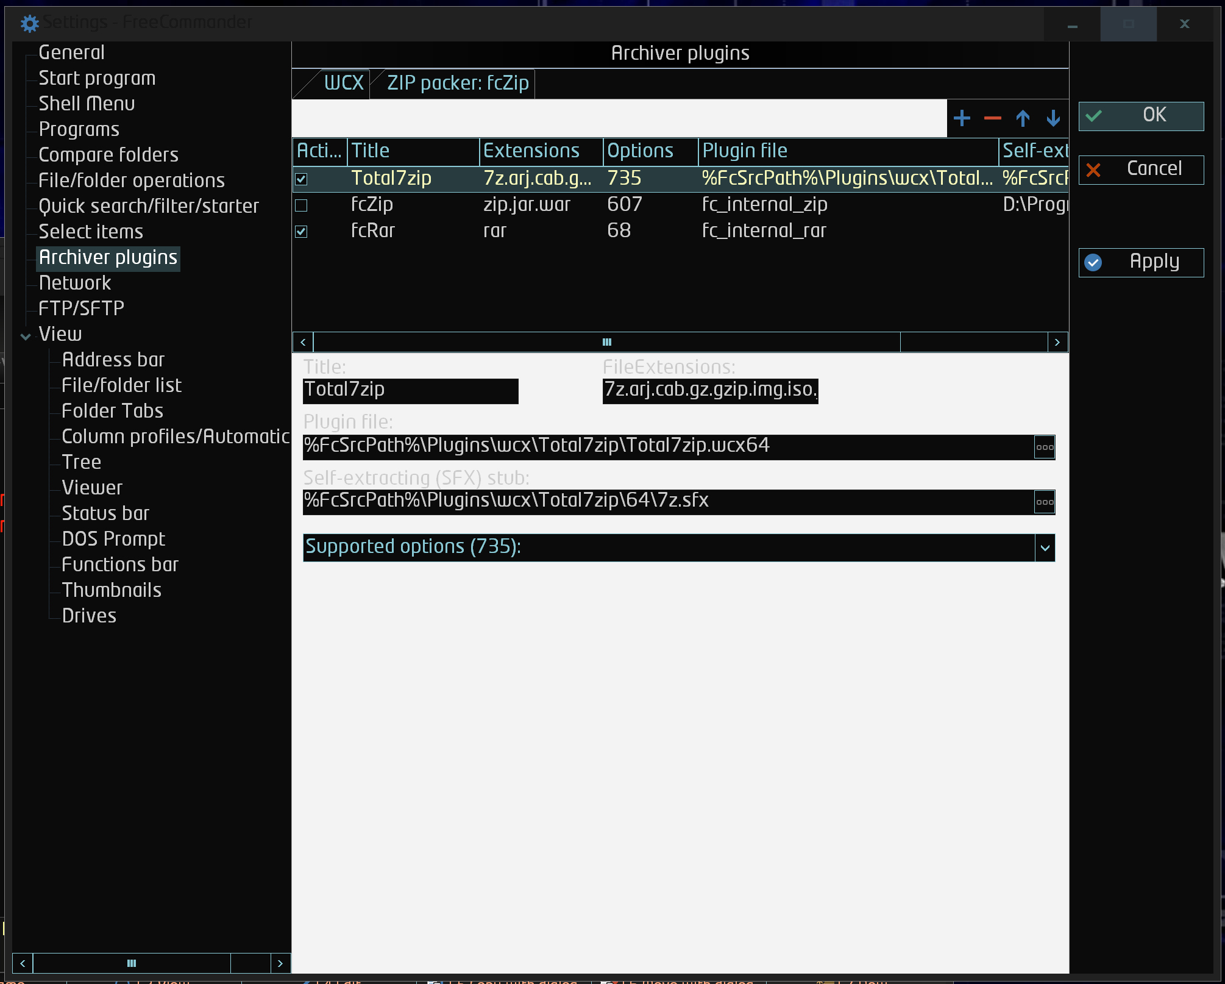Move plugin up with up arrow icon
The height and width of the screenshot is (984, 1225).
[x=1023, y=118]
